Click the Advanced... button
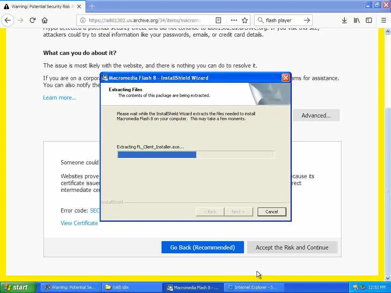 (316, 115)
